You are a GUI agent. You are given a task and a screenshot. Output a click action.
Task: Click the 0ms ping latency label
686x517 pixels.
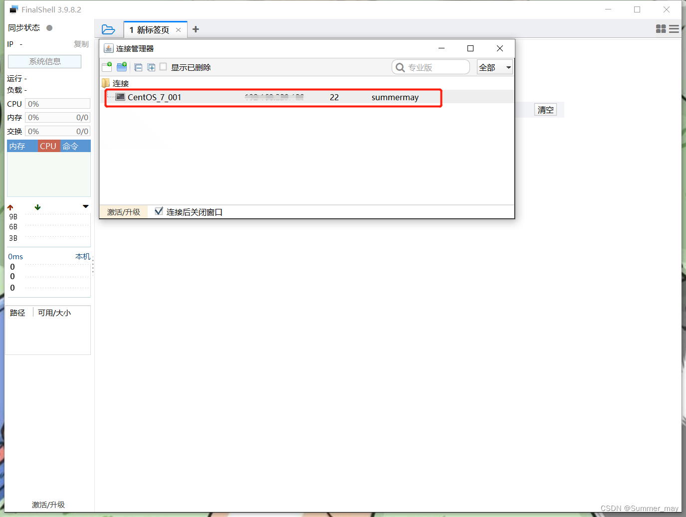(15, 257)
